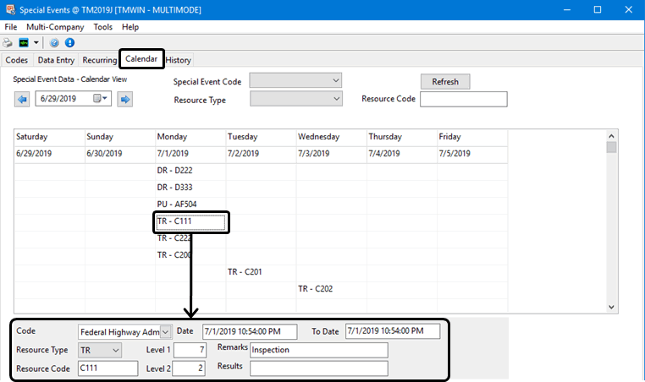Open the arrow beside the monitor icon

[36, 42]
